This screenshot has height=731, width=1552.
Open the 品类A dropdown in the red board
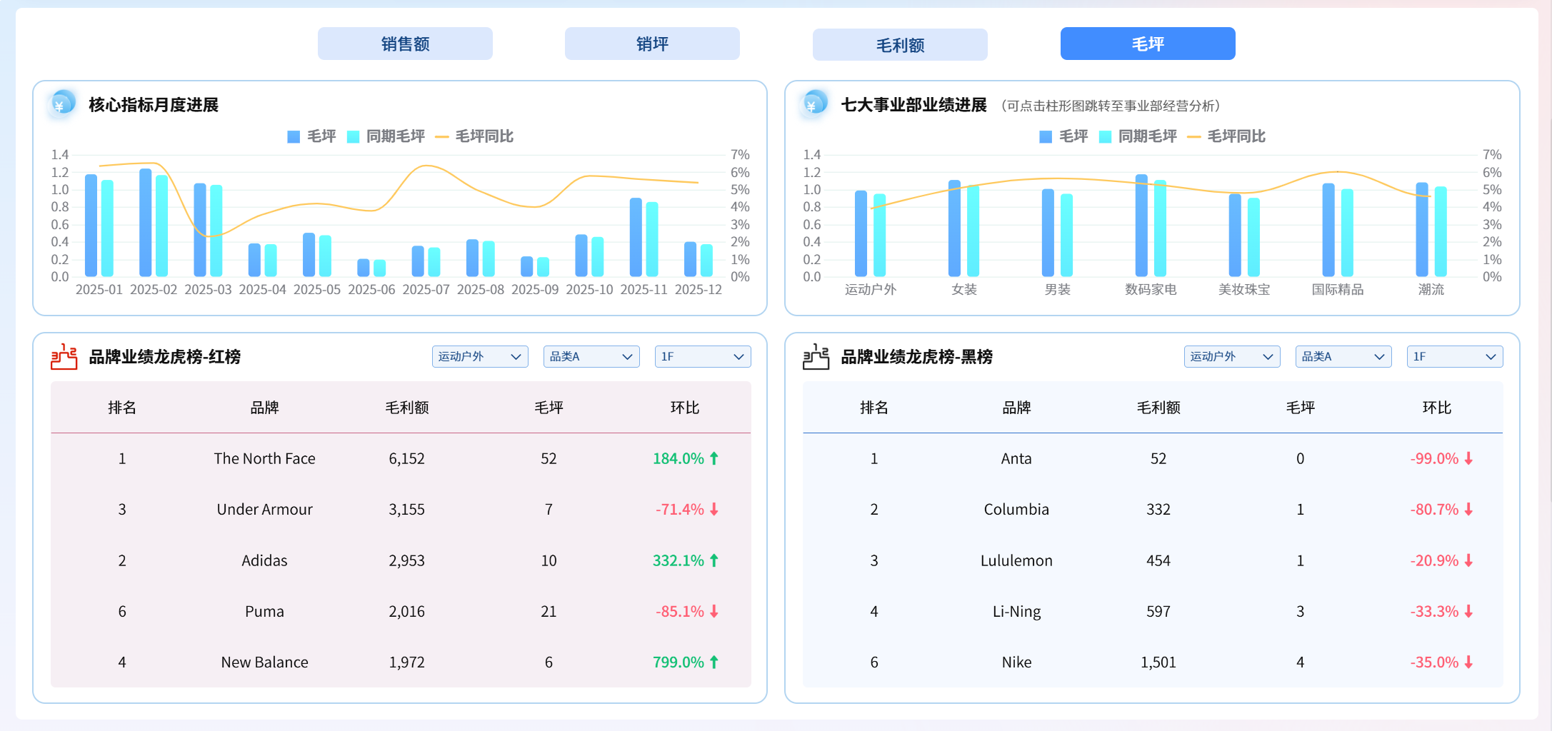(591, 356)
